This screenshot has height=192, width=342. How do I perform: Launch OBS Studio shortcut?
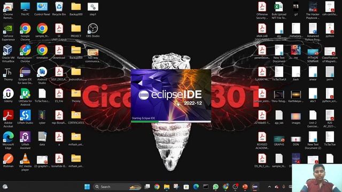tap(92, 30)
